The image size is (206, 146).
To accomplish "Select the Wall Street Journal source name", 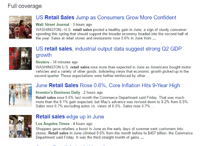I will pos(52,24).
